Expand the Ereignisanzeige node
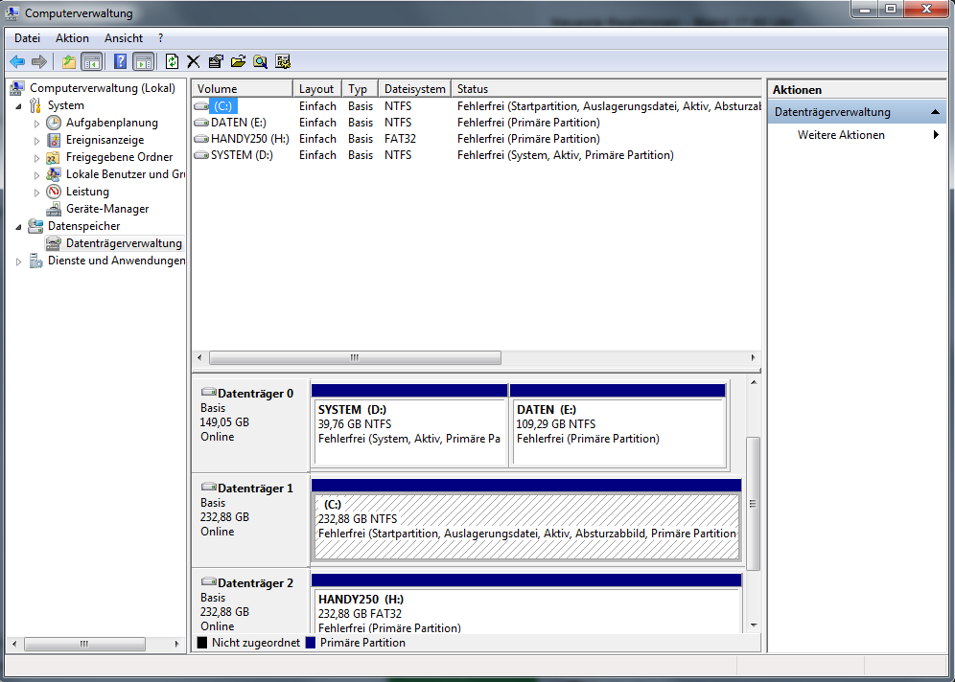This screenshot has height=682, width=955. coord(36,141)
